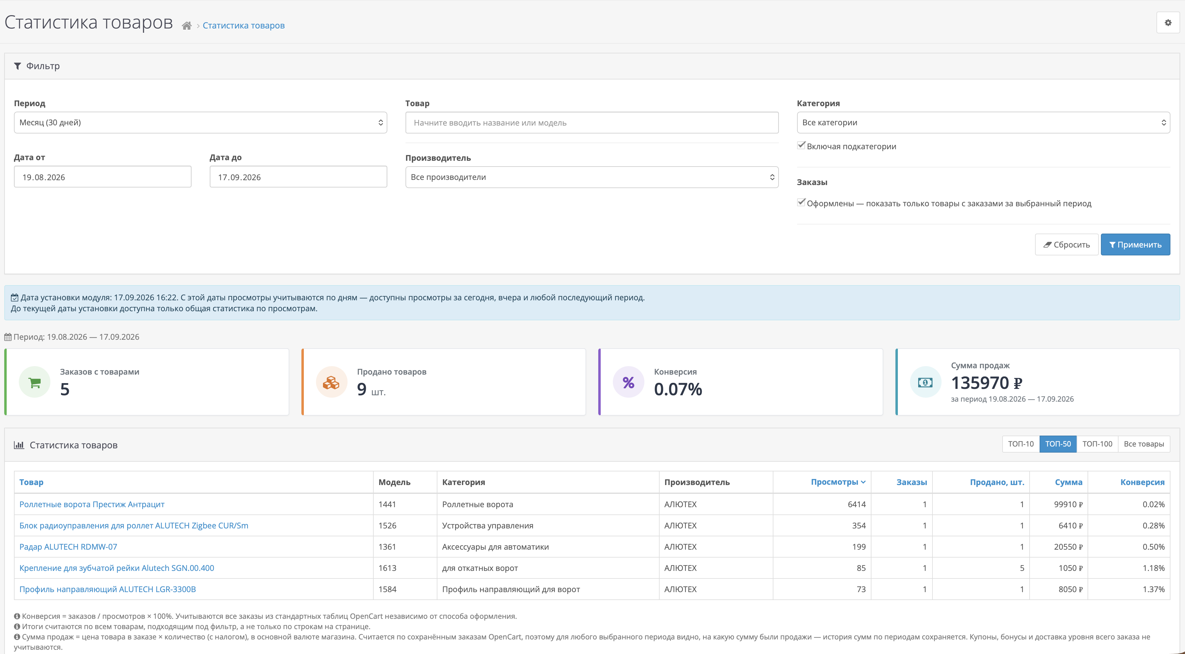The height and width of the screenshot is (654, 1185).
Task: Open the Производитель dropdown
Action: click(592, 177)
